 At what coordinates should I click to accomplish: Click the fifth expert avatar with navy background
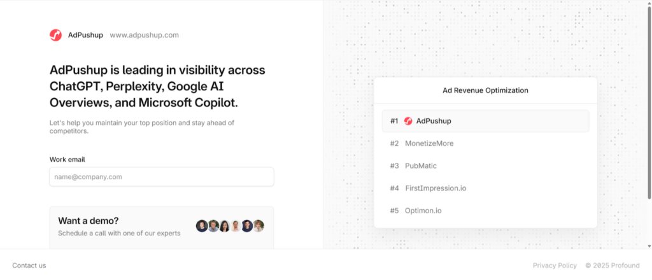point(247,226)
